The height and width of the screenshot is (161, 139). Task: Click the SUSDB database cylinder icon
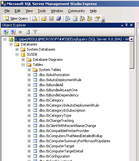[23, 54]
